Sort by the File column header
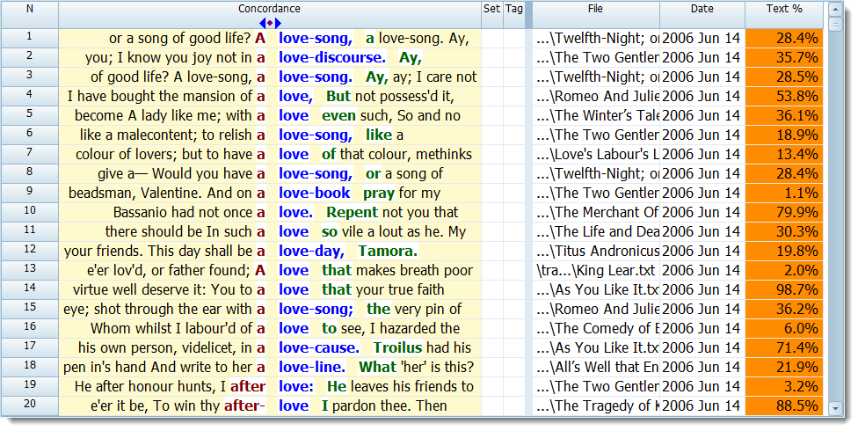 tap(595, 15)
